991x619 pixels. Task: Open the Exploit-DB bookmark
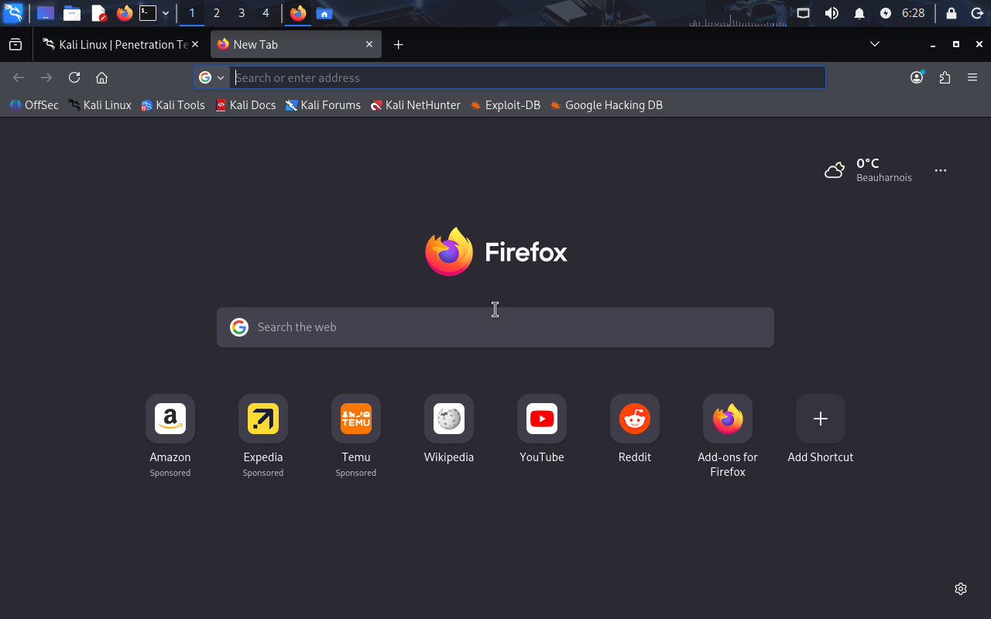[x=505, y=105]
